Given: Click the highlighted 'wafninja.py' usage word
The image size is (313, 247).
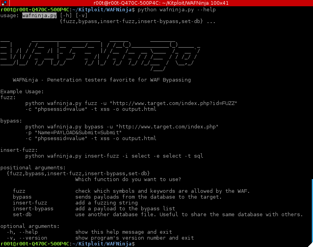Looking at the screenshot, I should 39,15.
